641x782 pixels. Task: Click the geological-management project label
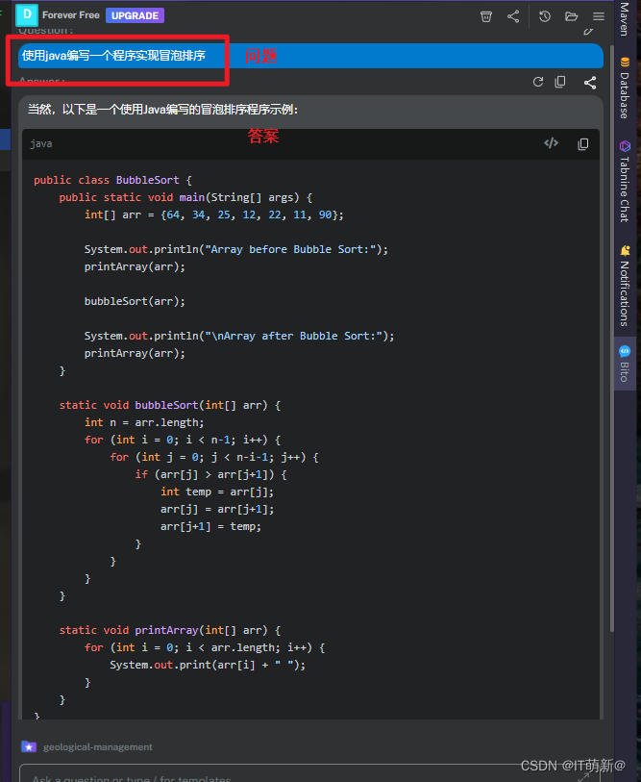[98, 746]
